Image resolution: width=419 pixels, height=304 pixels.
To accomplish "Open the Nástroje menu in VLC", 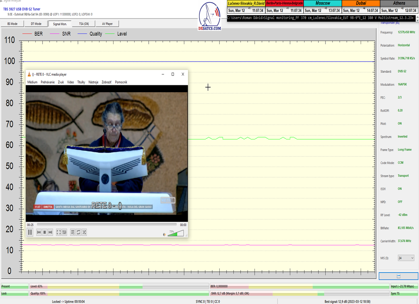I will [x=93, y=82].
